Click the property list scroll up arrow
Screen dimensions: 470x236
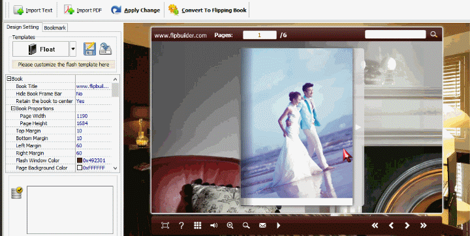pyautogui.click(x=116, y=79)
